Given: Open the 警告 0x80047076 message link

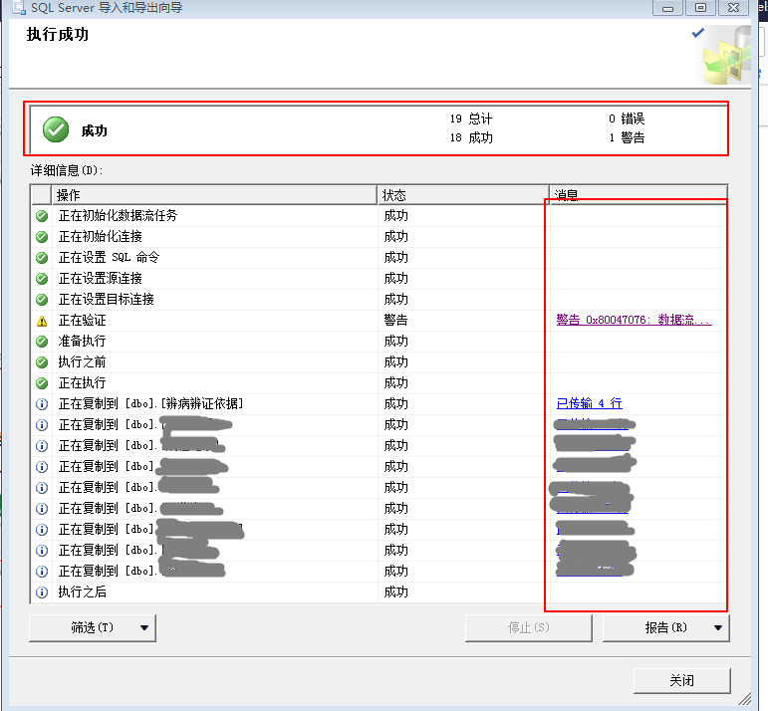Looking at the screenshot, I should pyautogui.click(x=634, y=320).
